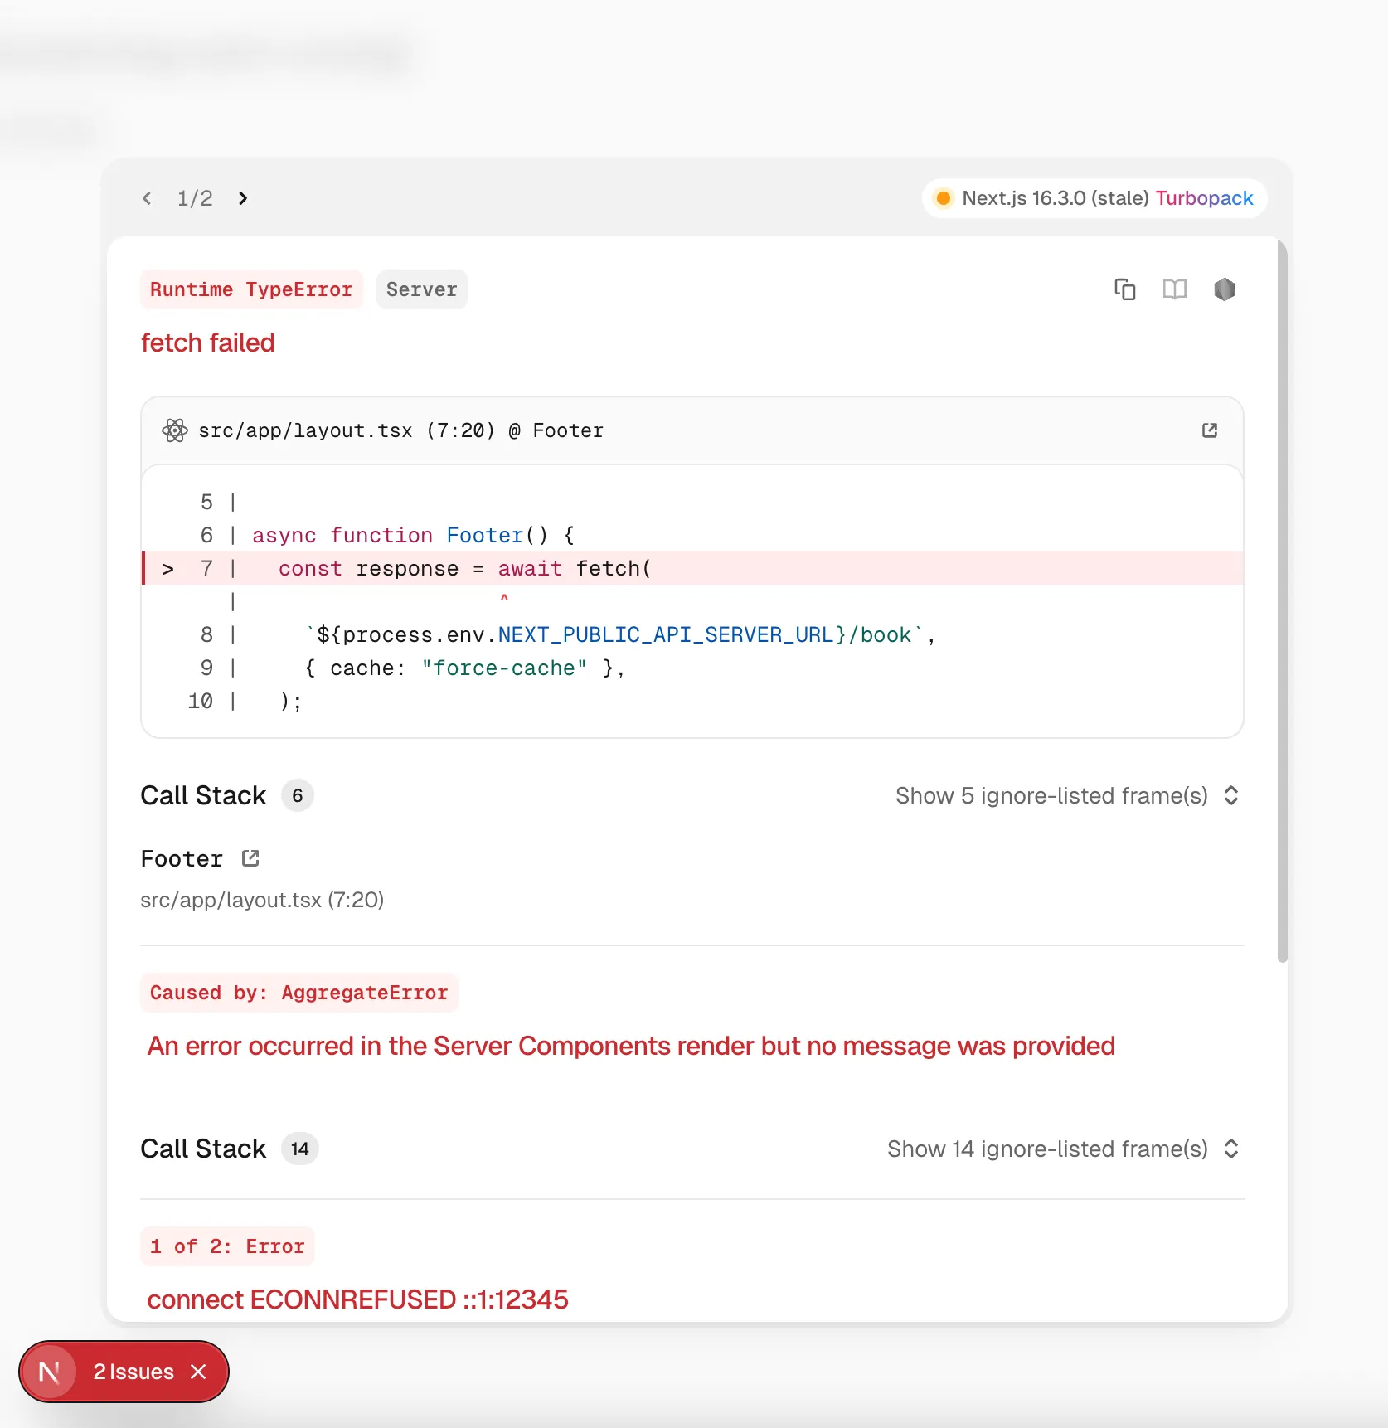The height and width of the screenshot is (1428, 1388).
Task: Click src/app/layout.tsx (7:20) stack location
Action: click(x=262, y=900)
